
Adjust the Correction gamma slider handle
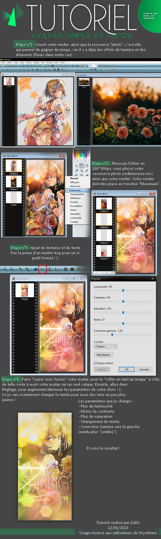point(112,335)
